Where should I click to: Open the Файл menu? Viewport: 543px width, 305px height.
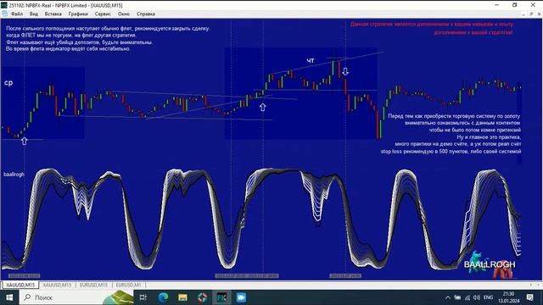[x=17, y=14]
